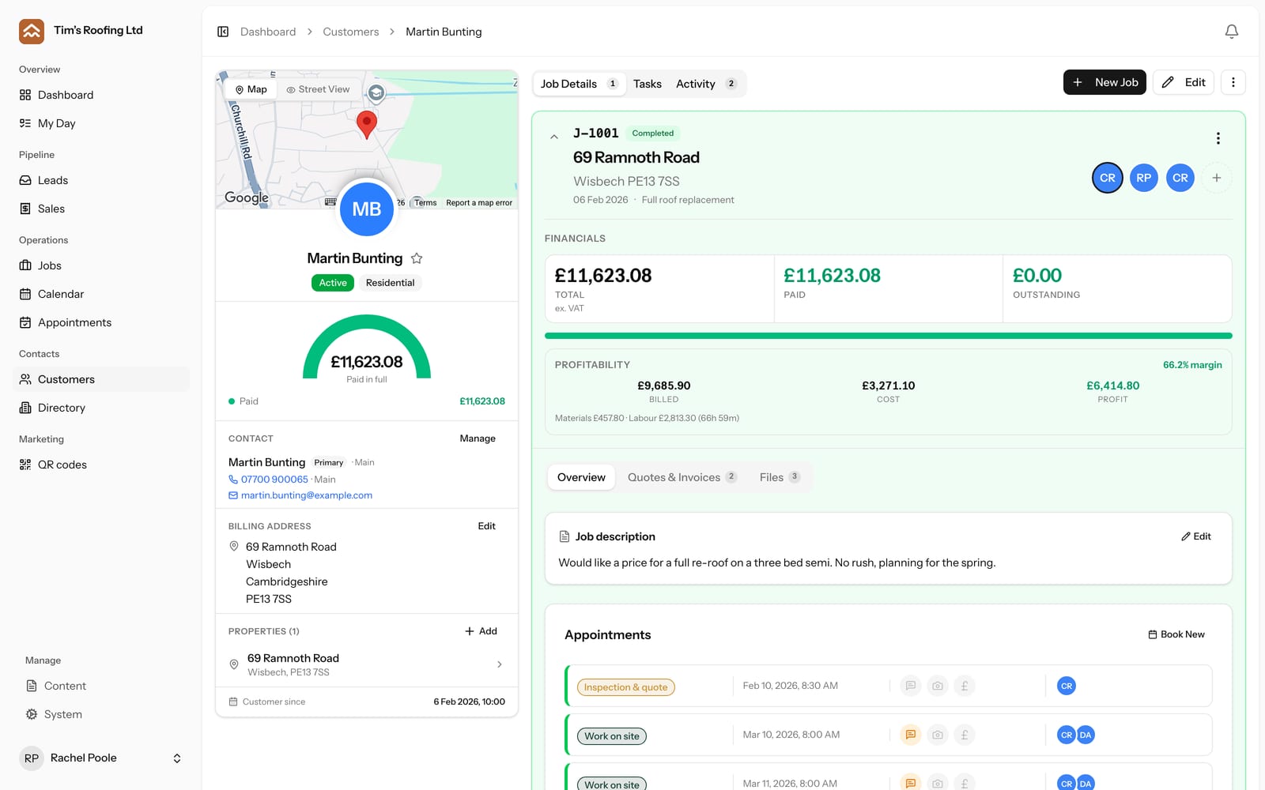Viewport: 1265px width, 790px height.
Task: Open the Quotes & Invoices tab
Action: pyautogui.click(x=682, y=477)
